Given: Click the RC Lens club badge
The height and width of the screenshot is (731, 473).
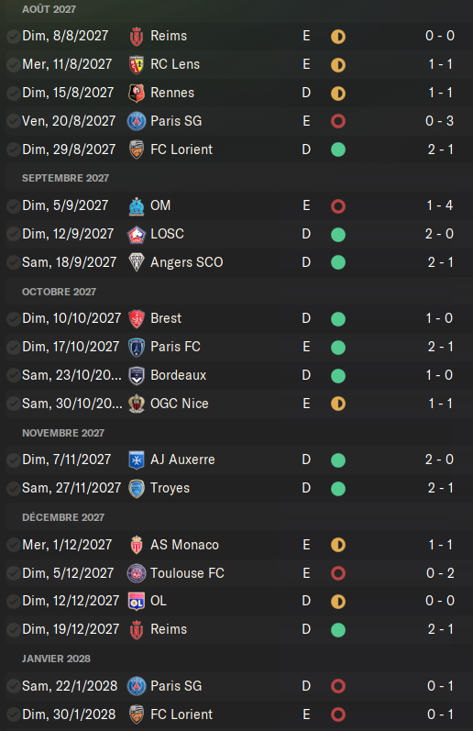Looking at the screenshot, I should pos(136,65).
